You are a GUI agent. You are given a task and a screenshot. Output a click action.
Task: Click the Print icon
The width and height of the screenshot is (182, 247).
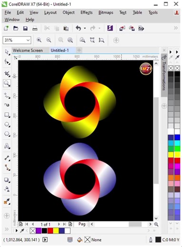tap(35, 28)
